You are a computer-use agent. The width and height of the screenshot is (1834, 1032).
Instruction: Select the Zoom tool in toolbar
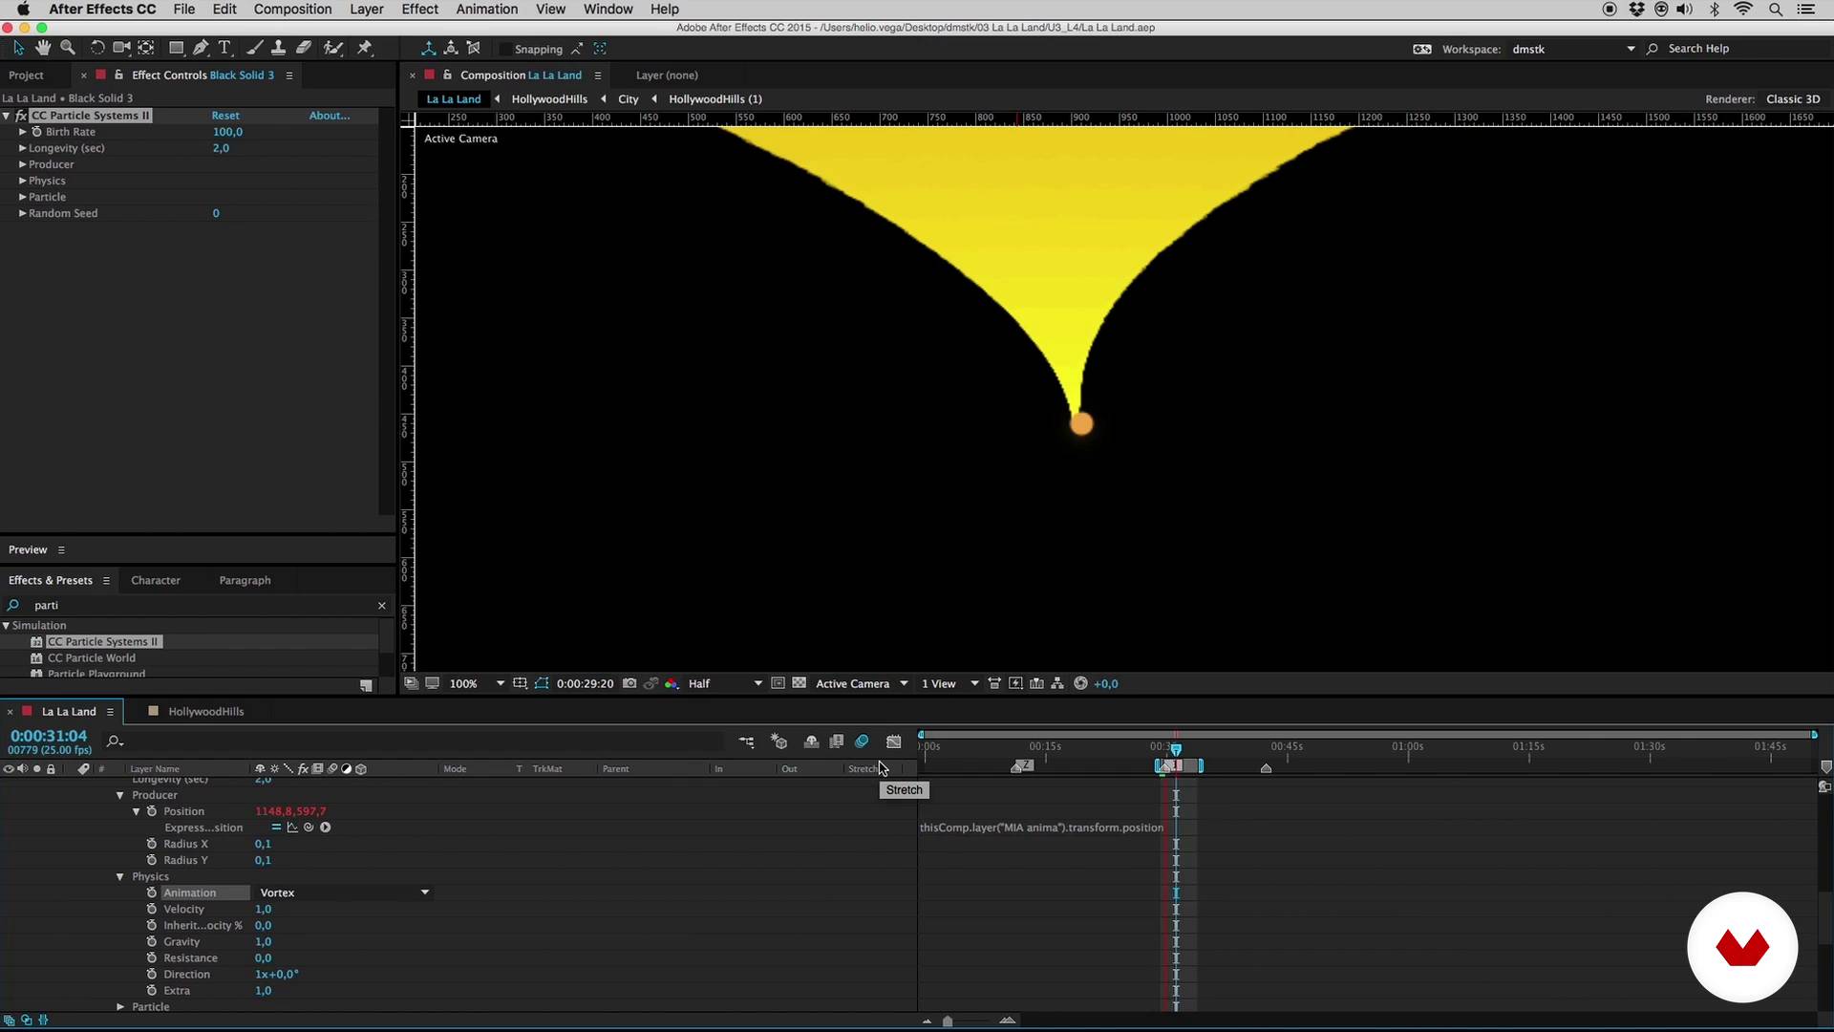click(x=68, y=48)
